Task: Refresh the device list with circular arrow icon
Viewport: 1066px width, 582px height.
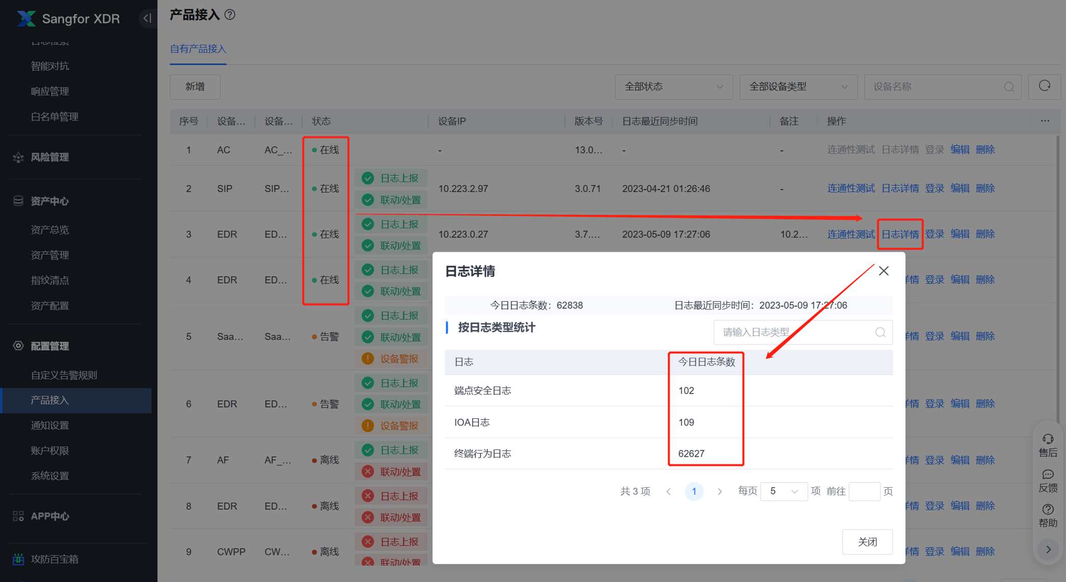Action: click(x=1044, y=87)
